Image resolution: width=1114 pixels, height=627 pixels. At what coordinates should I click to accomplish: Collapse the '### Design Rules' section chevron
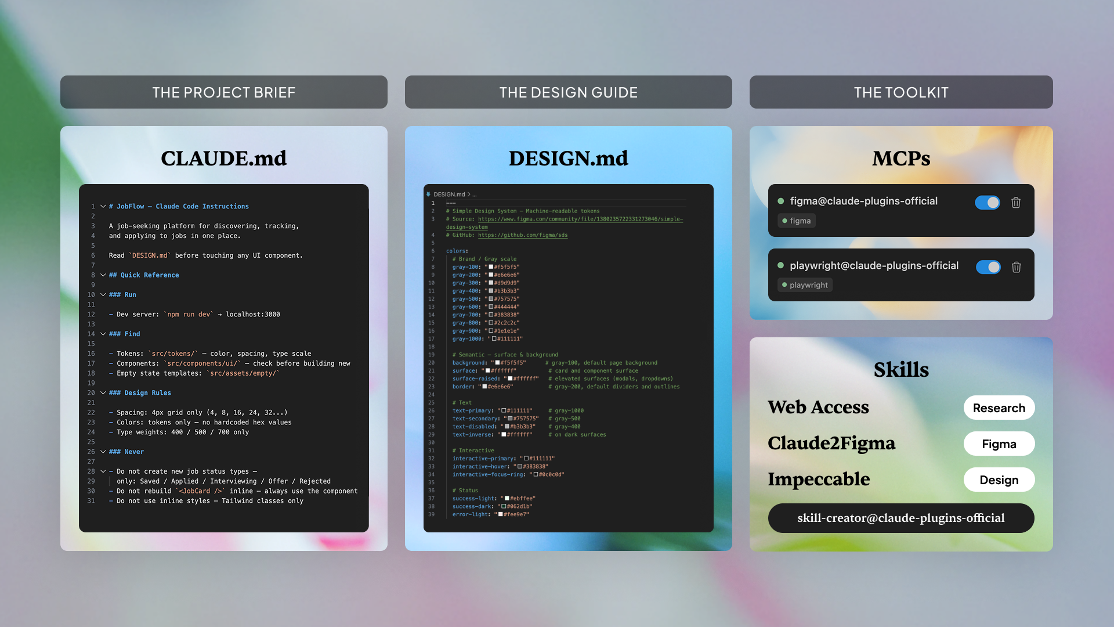click(x=103, y=393)
